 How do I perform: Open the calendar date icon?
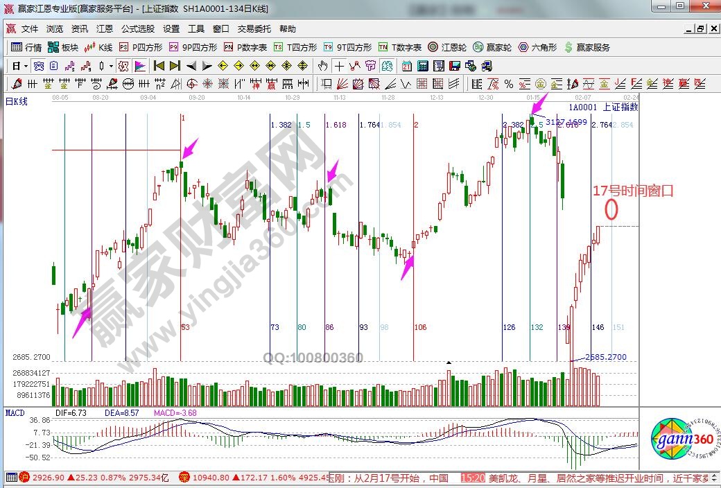point(406,66)
